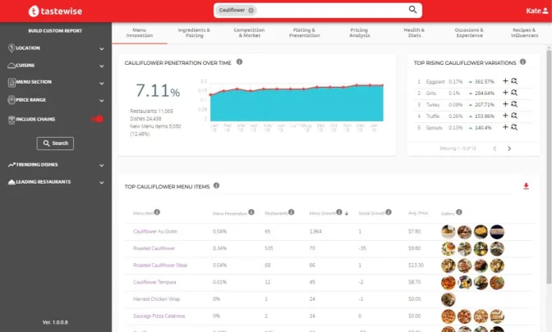Download the Top Cauliflower Menu Items table
The height and width of the screenshot is (332, 552).
click(526, 186)
